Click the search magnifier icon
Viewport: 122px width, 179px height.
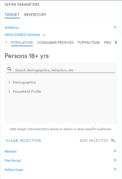click(9, 69)
